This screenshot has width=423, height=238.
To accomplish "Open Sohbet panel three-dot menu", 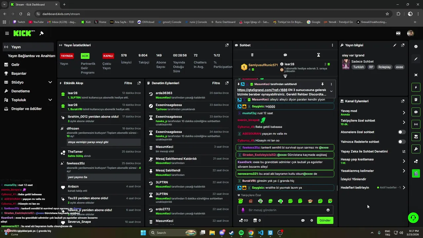I will (332, 45).
